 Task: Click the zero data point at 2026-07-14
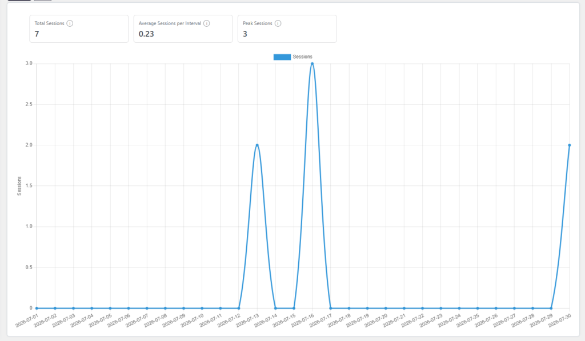tap(275, 308)
